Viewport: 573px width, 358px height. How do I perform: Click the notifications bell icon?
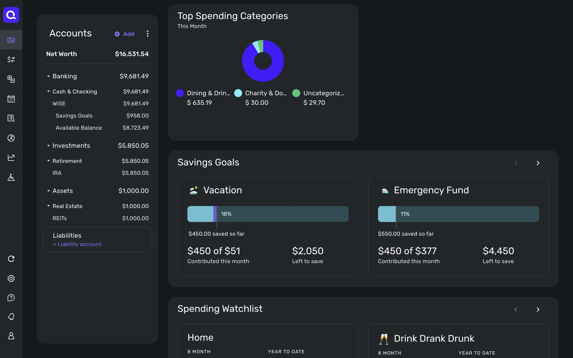[11, 317]
